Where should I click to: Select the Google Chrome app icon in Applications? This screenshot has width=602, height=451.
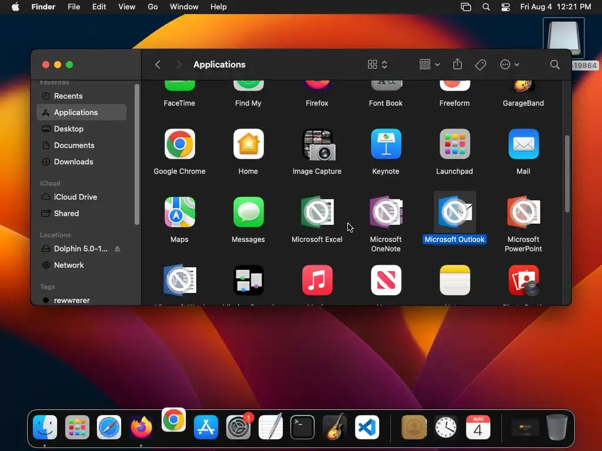pyautogui.click(x=179, y=144)
